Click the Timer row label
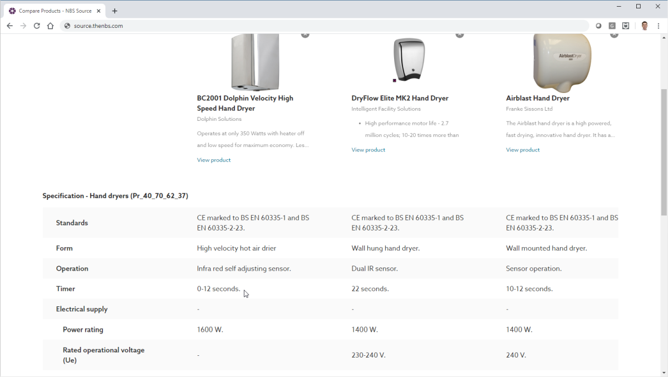 (65, 289)
